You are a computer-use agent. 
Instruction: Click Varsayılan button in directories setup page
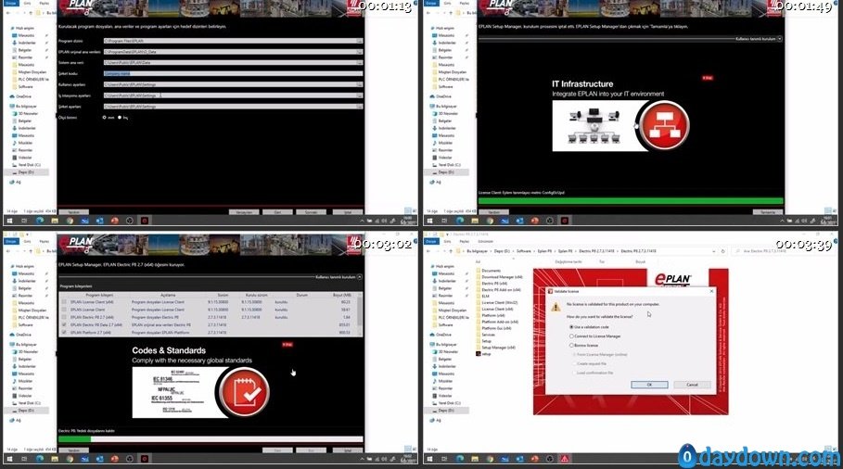coord(244,212)
